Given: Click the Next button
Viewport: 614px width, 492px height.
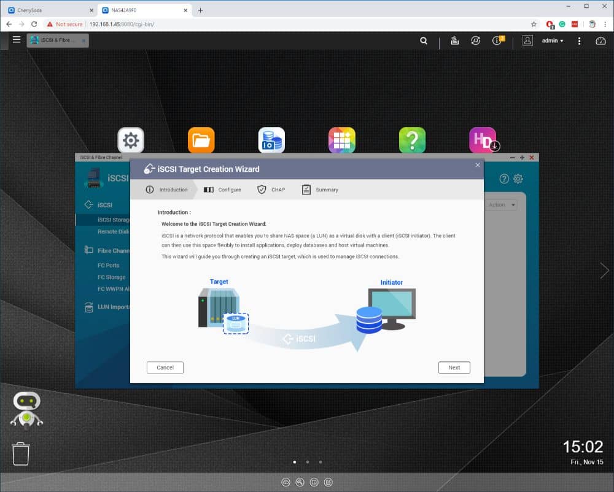Looking at the screenshot, I should pyautogui.click(x=454, y=367).
